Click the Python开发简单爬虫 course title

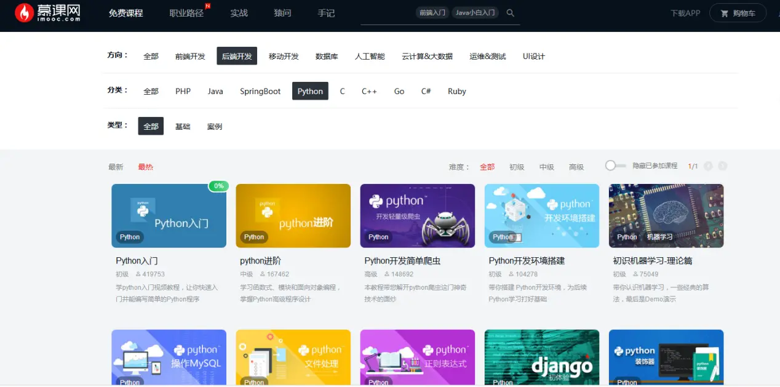(402, 261)
